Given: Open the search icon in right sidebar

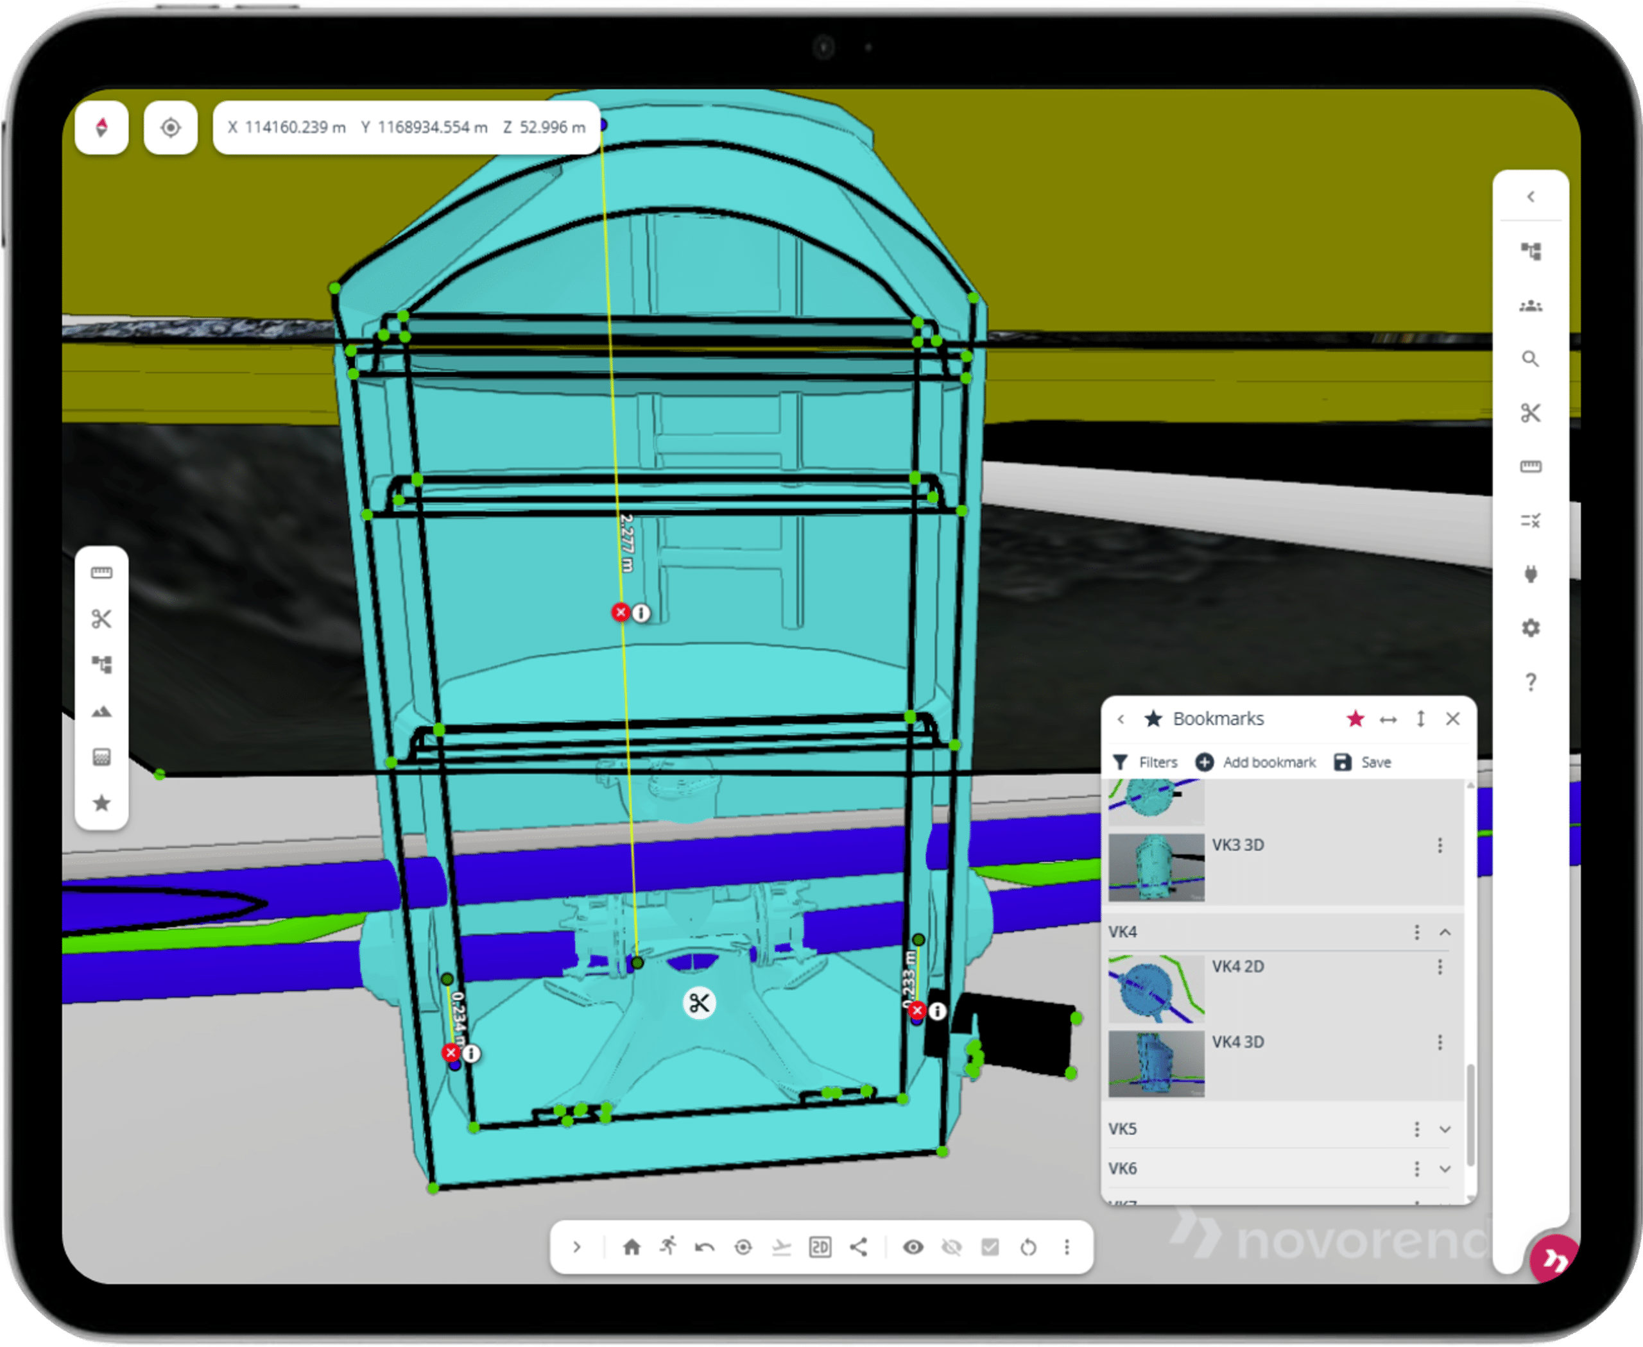Looking at the screenshot, I should point(1529,359).
